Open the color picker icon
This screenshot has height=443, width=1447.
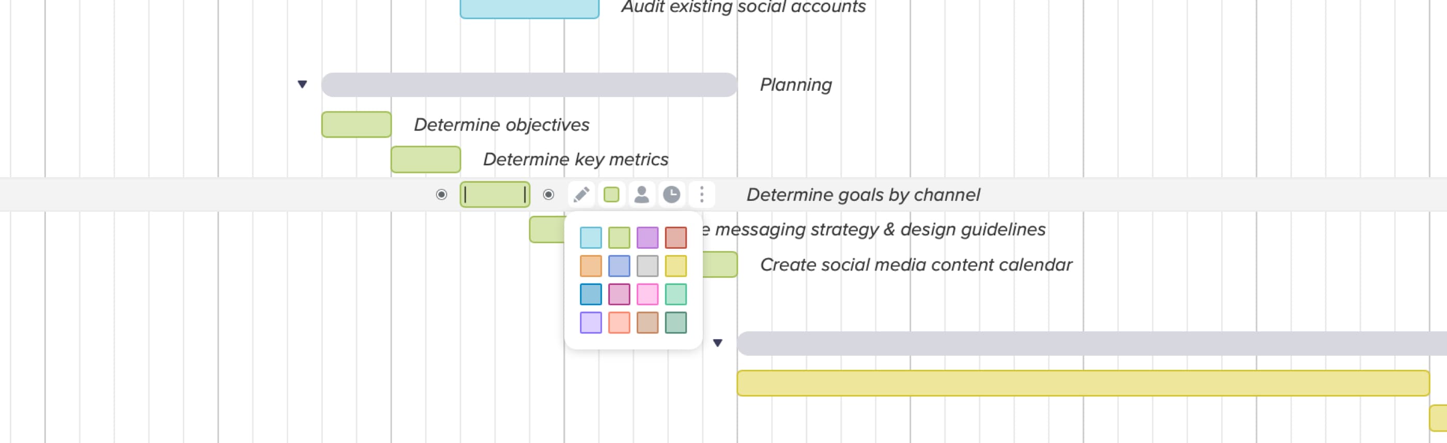(x=611, y=195)
